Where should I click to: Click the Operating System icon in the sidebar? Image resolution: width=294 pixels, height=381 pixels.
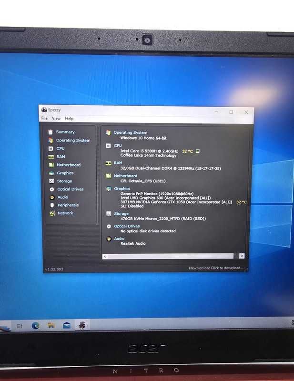pos(51,140)
